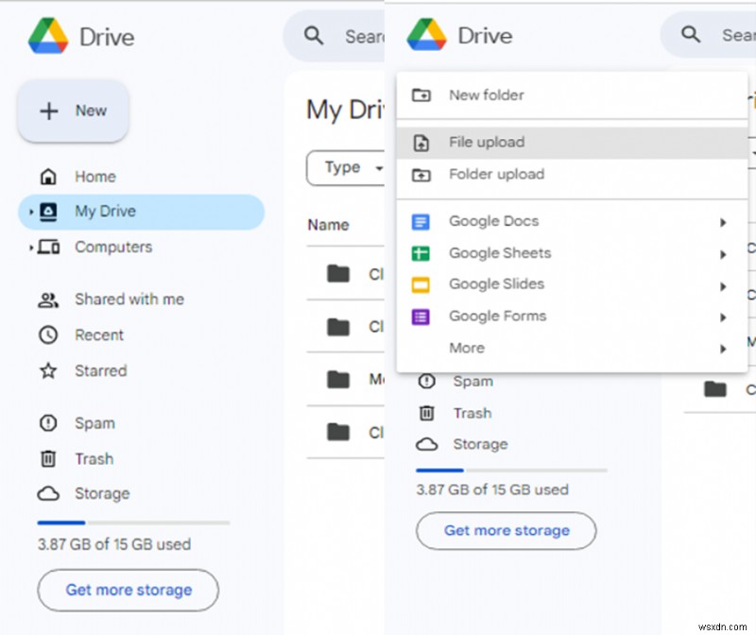Open Spam in the right panel sidebar
The width and height of the screenshot is (756, 635).
pyautogui.click(x=455, y=382)
